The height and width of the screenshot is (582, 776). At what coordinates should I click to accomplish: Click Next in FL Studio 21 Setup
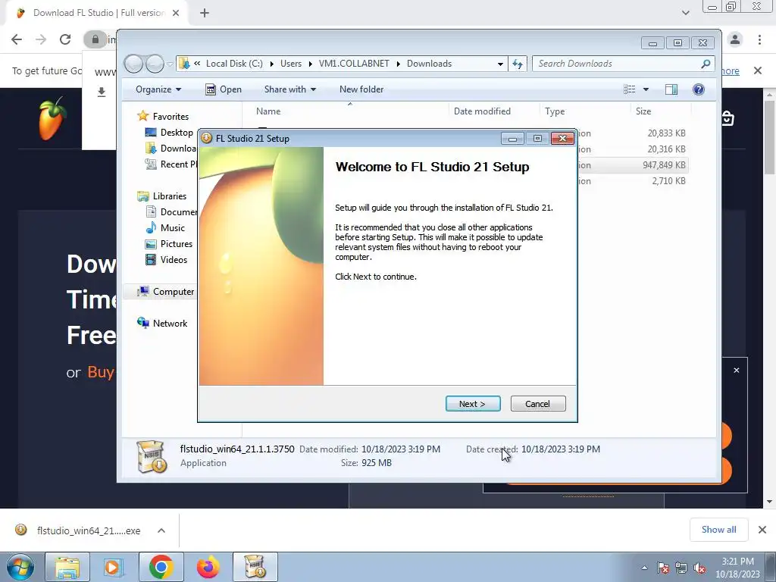pyautogui.click(x=473, y=403)
